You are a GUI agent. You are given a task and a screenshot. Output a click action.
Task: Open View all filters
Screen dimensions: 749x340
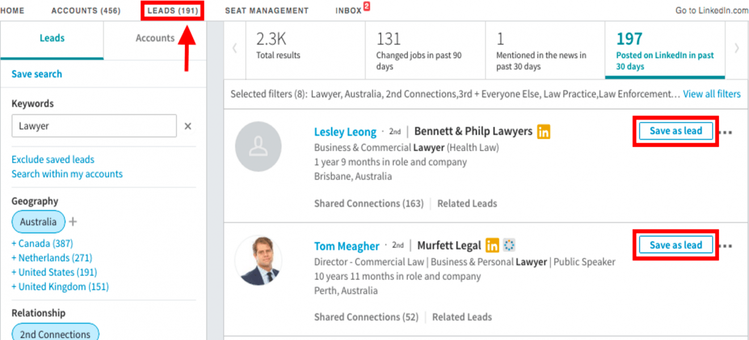click(x=712, y=93)
